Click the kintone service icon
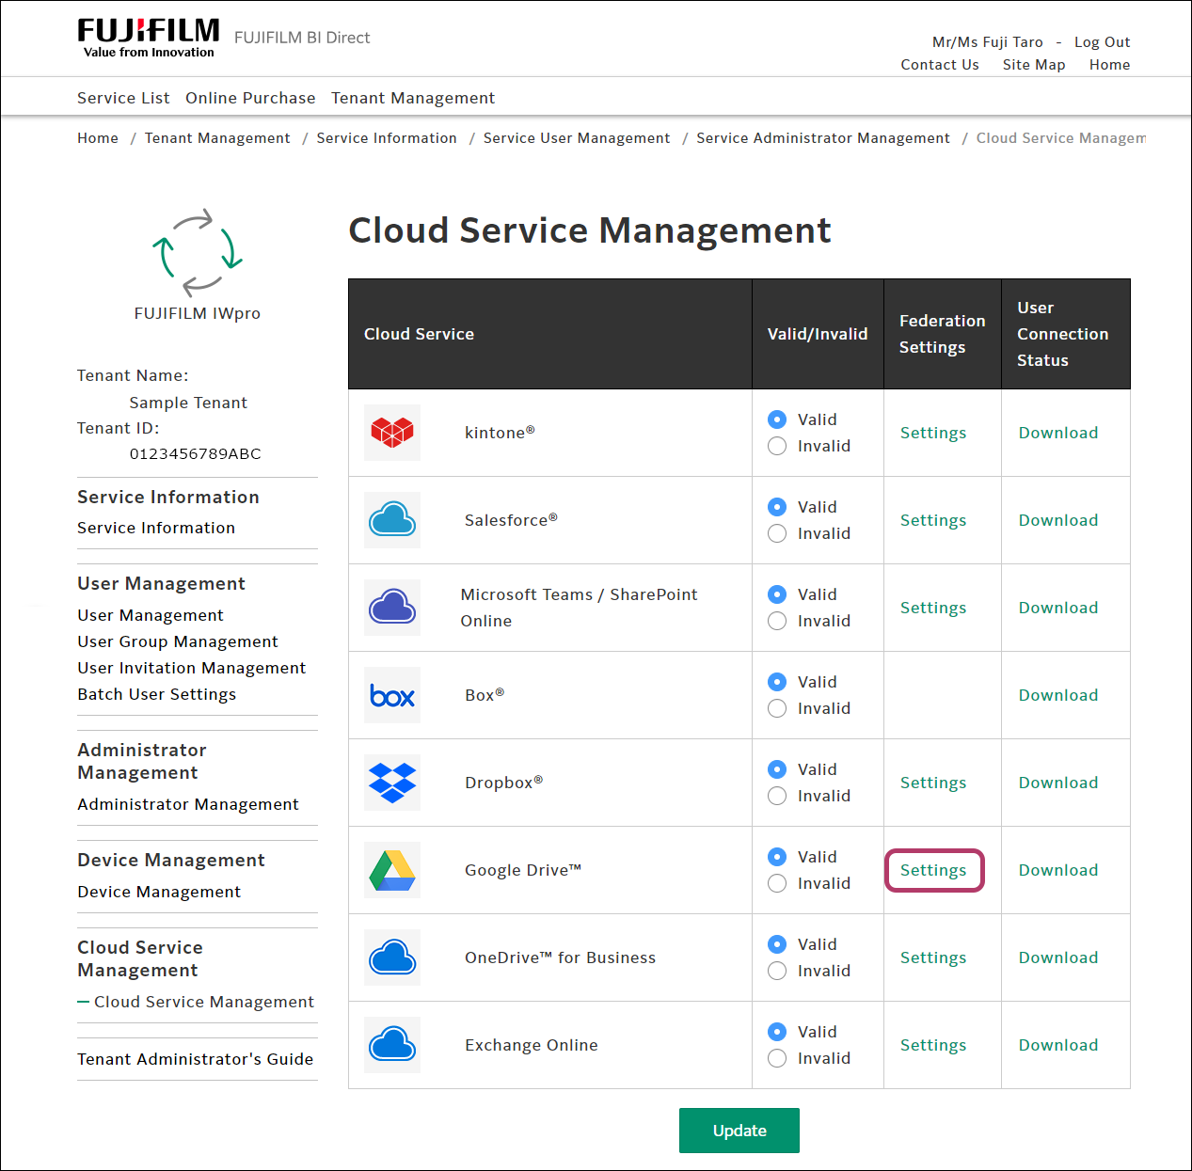Image resolution: width=1192 pixels, height=1171 pixels. (392, 433)
